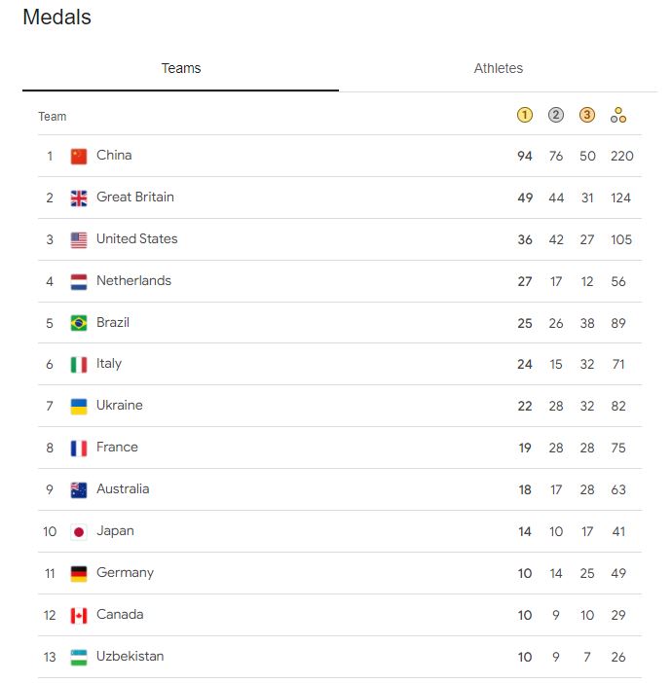Click the Canada flag icon
The width and height of the screenshot is (672, 683).
[x=79, y=616]
